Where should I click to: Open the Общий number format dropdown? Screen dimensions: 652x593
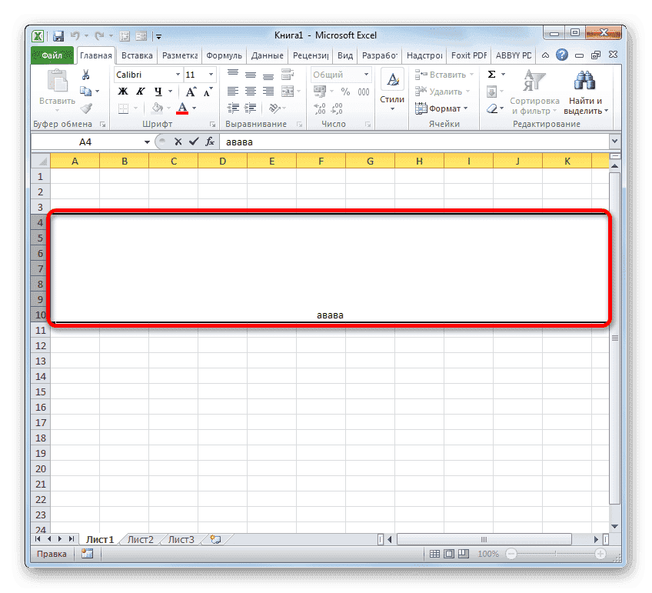tap(365, 74)
